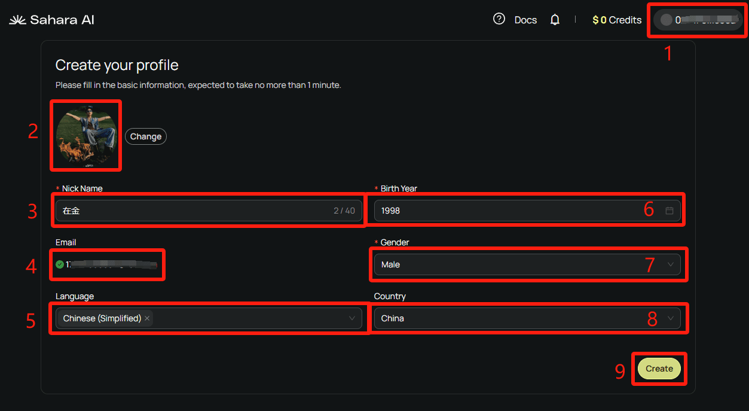Viewport: 749px width, 411px height.
Task: Click the Language multi-select field
Action: 245,318
